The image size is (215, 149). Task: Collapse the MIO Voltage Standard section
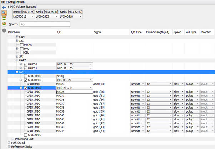(x=9, y=7)
